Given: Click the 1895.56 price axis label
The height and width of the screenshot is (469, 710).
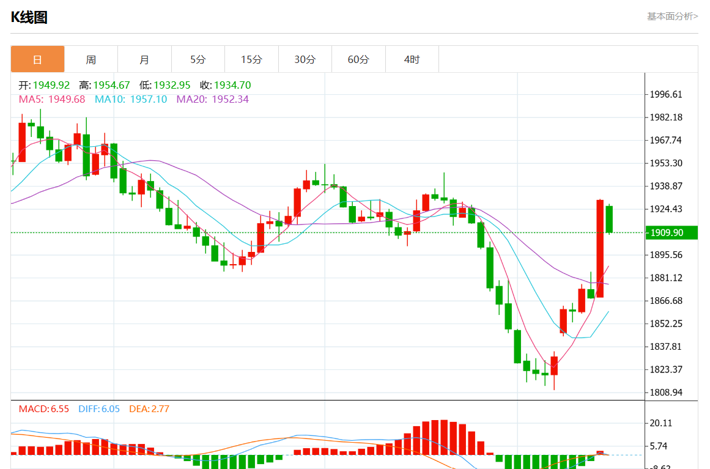Looking at the screenshot, I should click(665, 255).
